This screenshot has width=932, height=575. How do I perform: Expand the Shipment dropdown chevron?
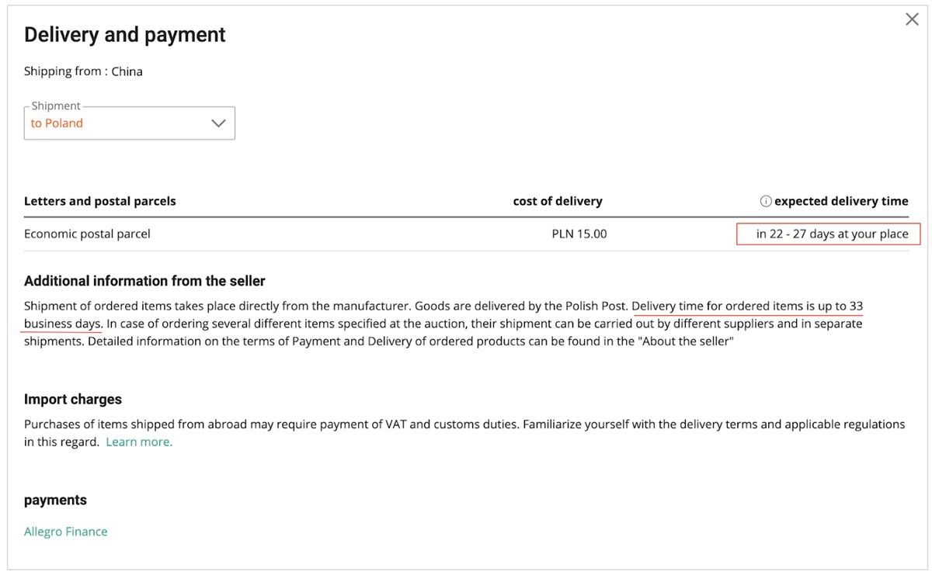pos(218,123)
